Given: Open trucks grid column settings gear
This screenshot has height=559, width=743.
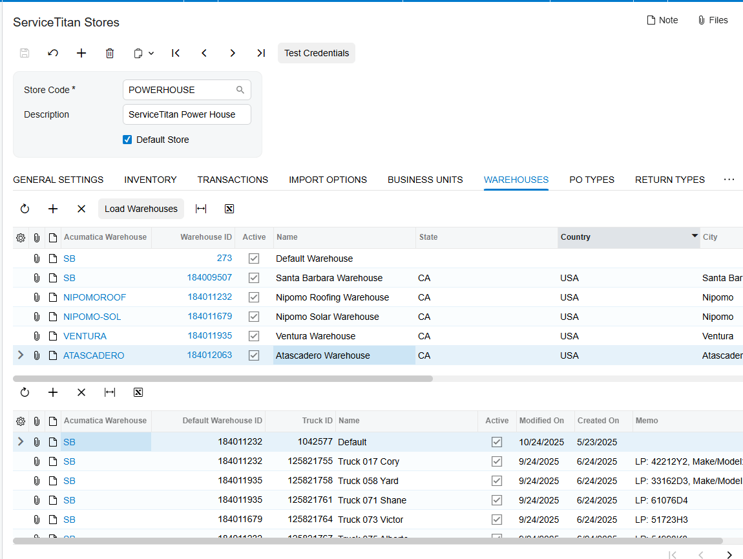Looking at the screenshot, I should pyautogui.click(x=21, y=421).
